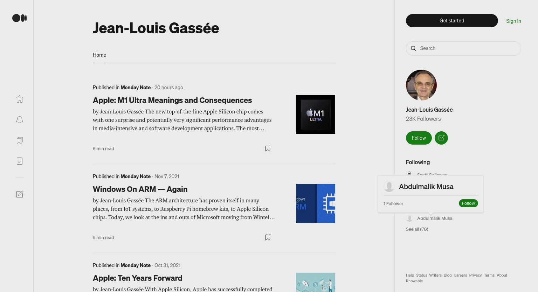Click the email subscribe icon button
The height and width of the screenshot is (292, 538).
(x=441, y=138)
